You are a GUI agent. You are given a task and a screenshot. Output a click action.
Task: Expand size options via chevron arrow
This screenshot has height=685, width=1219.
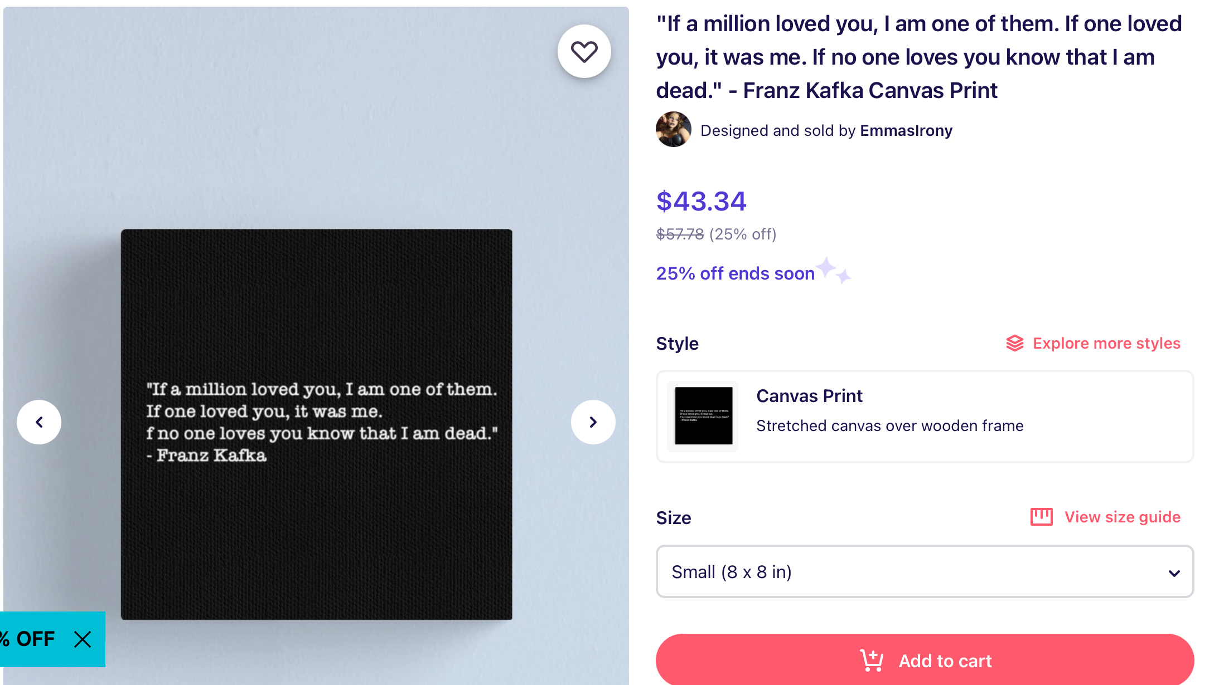coord(1174,573)
